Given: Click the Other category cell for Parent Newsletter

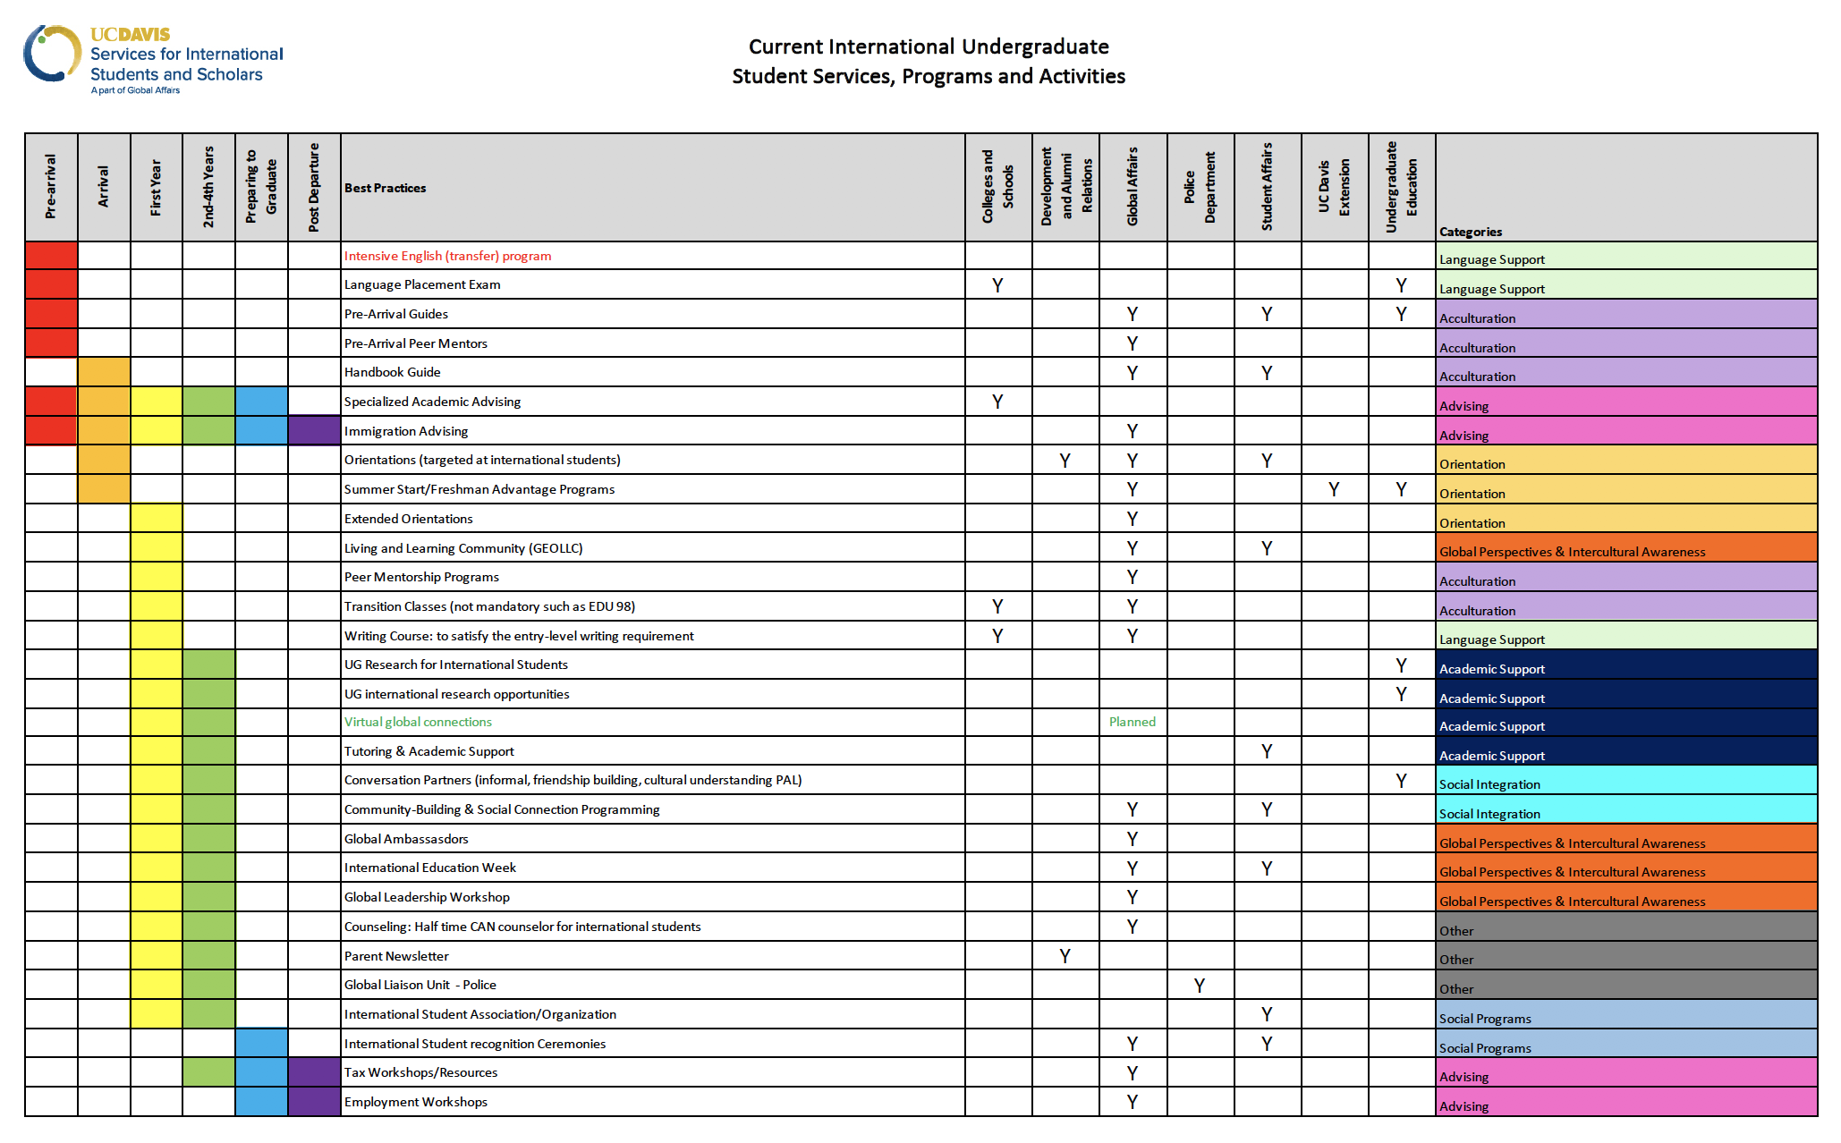Looking at the screenshot, I should [x=1455, y=960].
